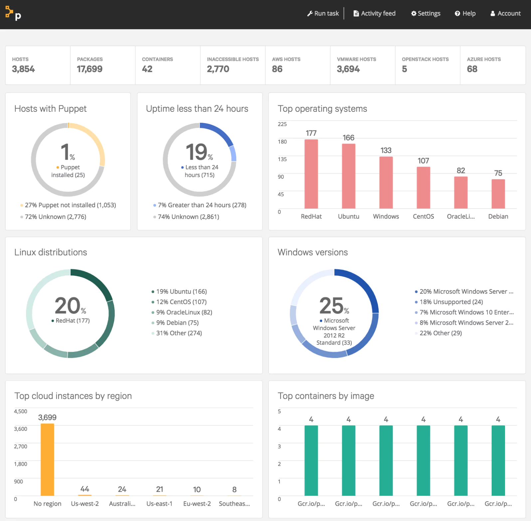The height and width of the screenshot is (521, 531).
Task: Click 'Top operating systems' heading
Action: (x=322, y=109)
